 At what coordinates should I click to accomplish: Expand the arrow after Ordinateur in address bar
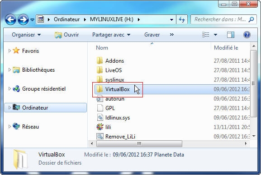click(x=85, y=19)
